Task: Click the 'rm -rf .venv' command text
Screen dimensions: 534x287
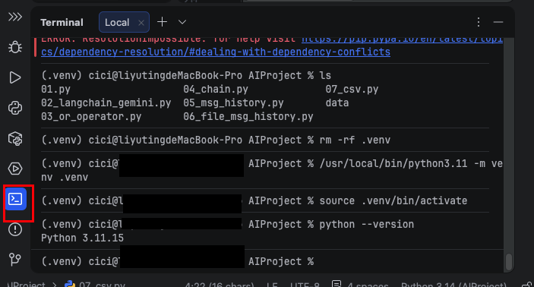Action: [x=355, y=140]
